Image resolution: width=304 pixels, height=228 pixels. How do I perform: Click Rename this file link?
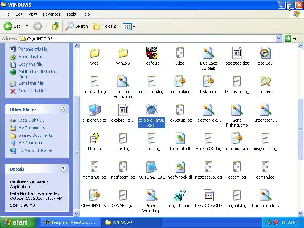33,49
